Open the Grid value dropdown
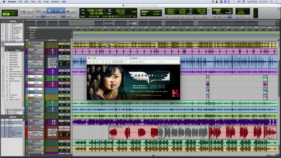The height and width of the screenshot is (158, 281). click(160, 12)
